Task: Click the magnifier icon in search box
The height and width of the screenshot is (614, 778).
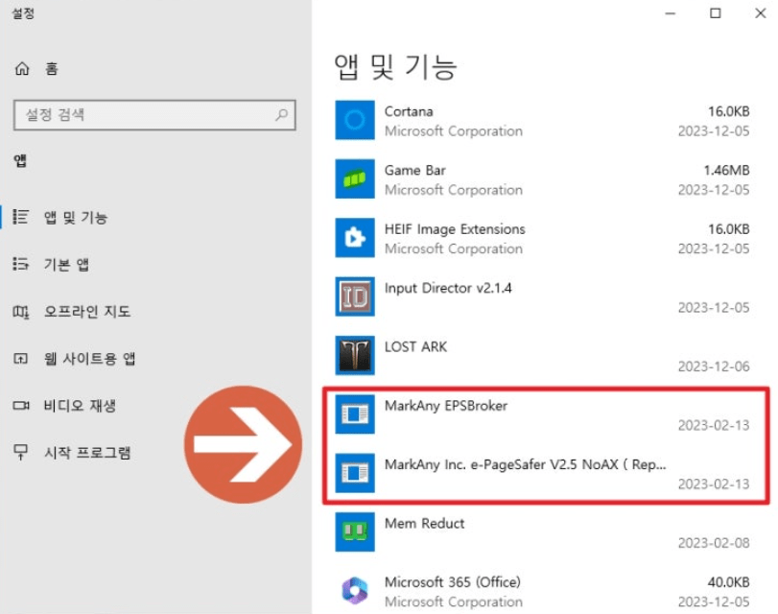Action: (x=281, y=115)
